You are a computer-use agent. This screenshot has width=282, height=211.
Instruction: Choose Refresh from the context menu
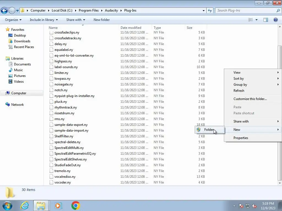pos(253,91)
